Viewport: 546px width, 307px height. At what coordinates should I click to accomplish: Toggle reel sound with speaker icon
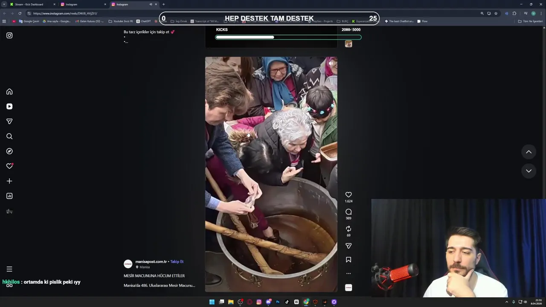tap(331, 63)
